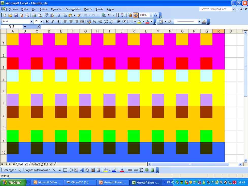
Task: Insert WordArt from the Drawing toolbar
Action: coord(82,170)
